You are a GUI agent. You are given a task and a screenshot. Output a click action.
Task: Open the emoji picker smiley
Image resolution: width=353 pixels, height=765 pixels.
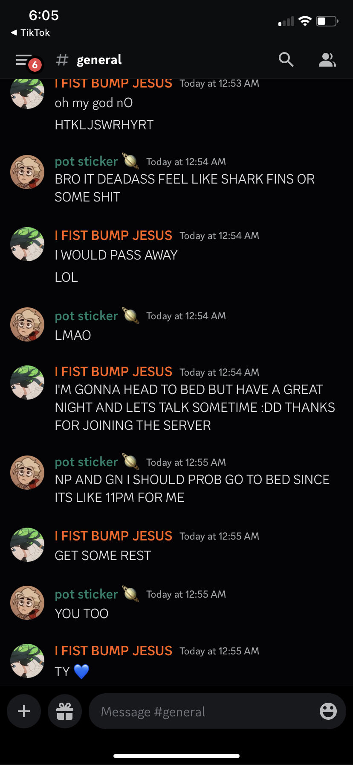click(328, 711)
